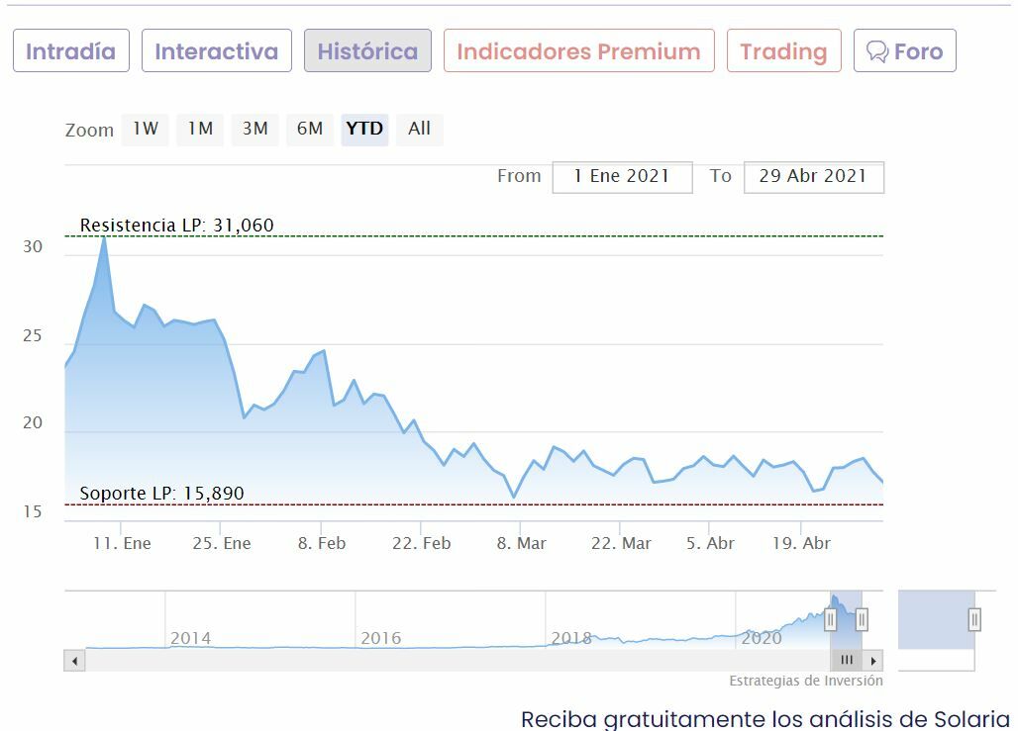The image size is (1018, 731).
Task: Click the To date field
Action: click(813, 177)
